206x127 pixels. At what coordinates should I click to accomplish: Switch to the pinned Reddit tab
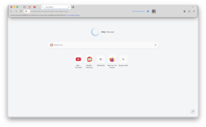coord(30,7)
